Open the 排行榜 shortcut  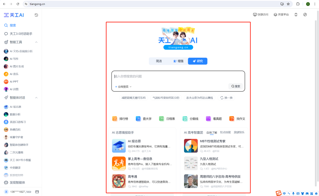tap(120, 119)
